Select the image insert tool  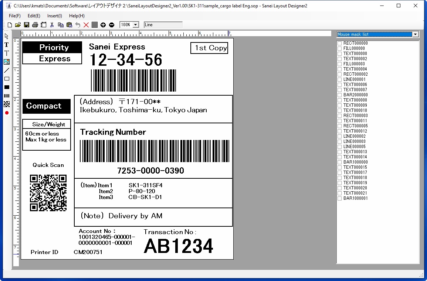pyautogui.click(x=6, y=62)
